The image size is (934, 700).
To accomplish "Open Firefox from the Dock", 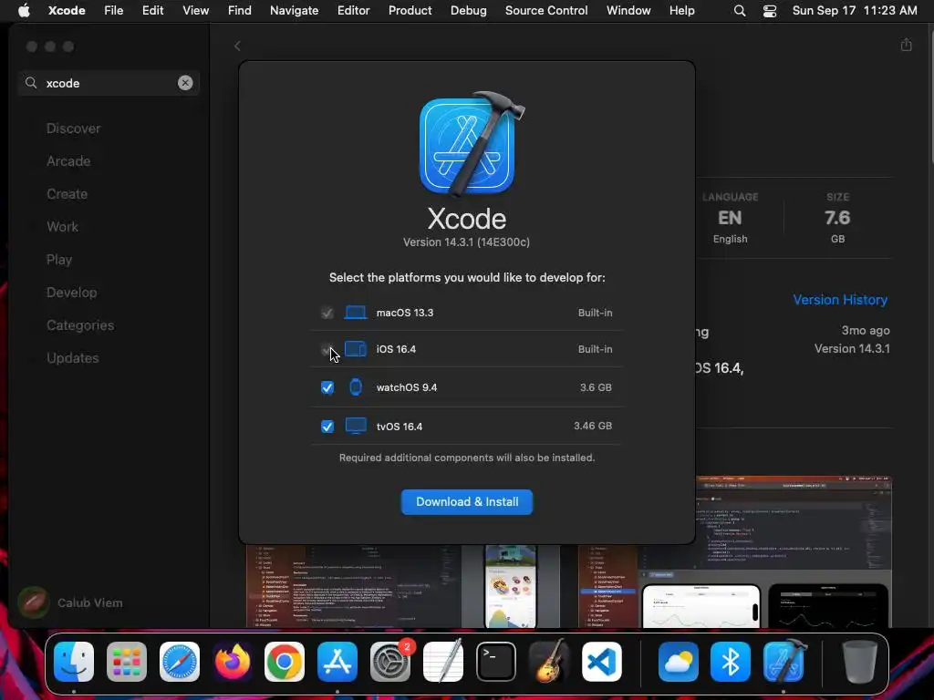I will [232, 662].
